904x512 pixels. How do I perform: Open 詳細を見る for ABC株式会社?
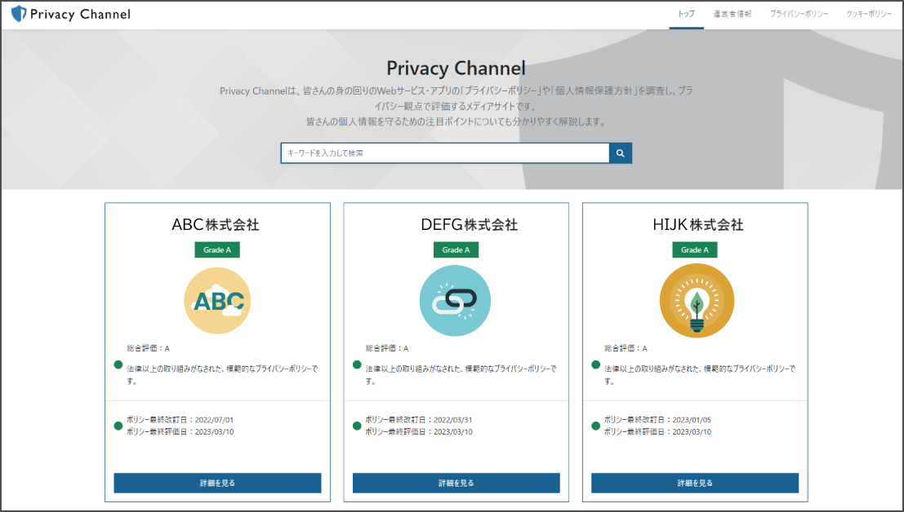coord(216,483)
